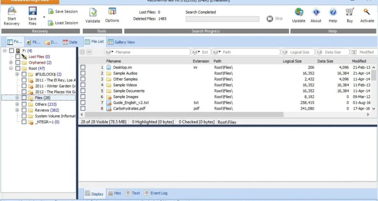Check the Root folder checkbox

pos(18,68)
